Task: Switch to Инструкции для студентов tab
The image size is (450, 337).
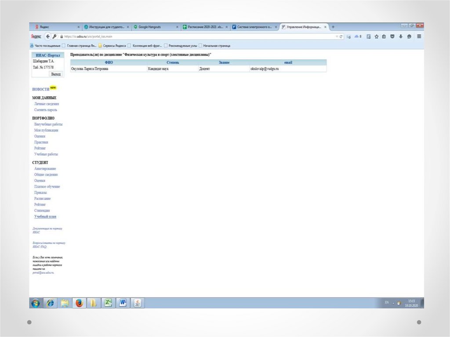Action: pyautogui.click(x=106, y=27)
